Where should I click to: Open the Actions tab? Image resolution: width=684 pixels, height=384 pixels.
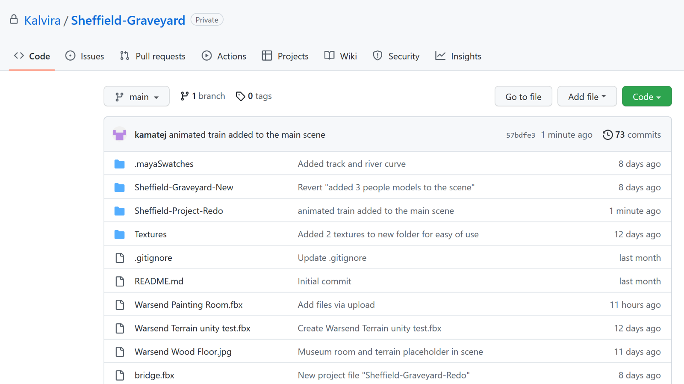(x=224, y=56)
